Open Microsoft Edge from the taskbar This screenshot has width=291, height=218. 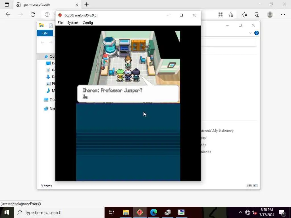(x=154, y=212)
